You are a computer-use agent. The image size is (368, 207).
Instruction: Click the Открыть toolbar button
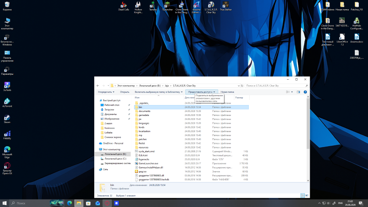(x=124, y=92)
